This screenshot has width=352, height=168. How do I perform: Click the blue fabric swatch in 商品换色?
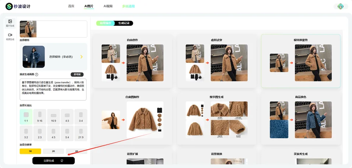coord(279,129)
